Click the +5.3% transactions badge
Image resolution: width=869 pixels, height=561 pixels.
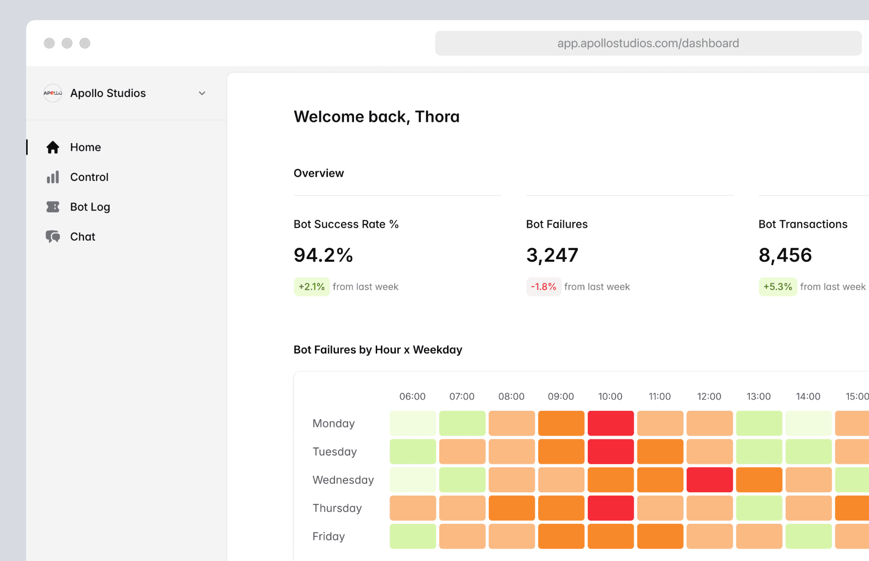(777, 287)
